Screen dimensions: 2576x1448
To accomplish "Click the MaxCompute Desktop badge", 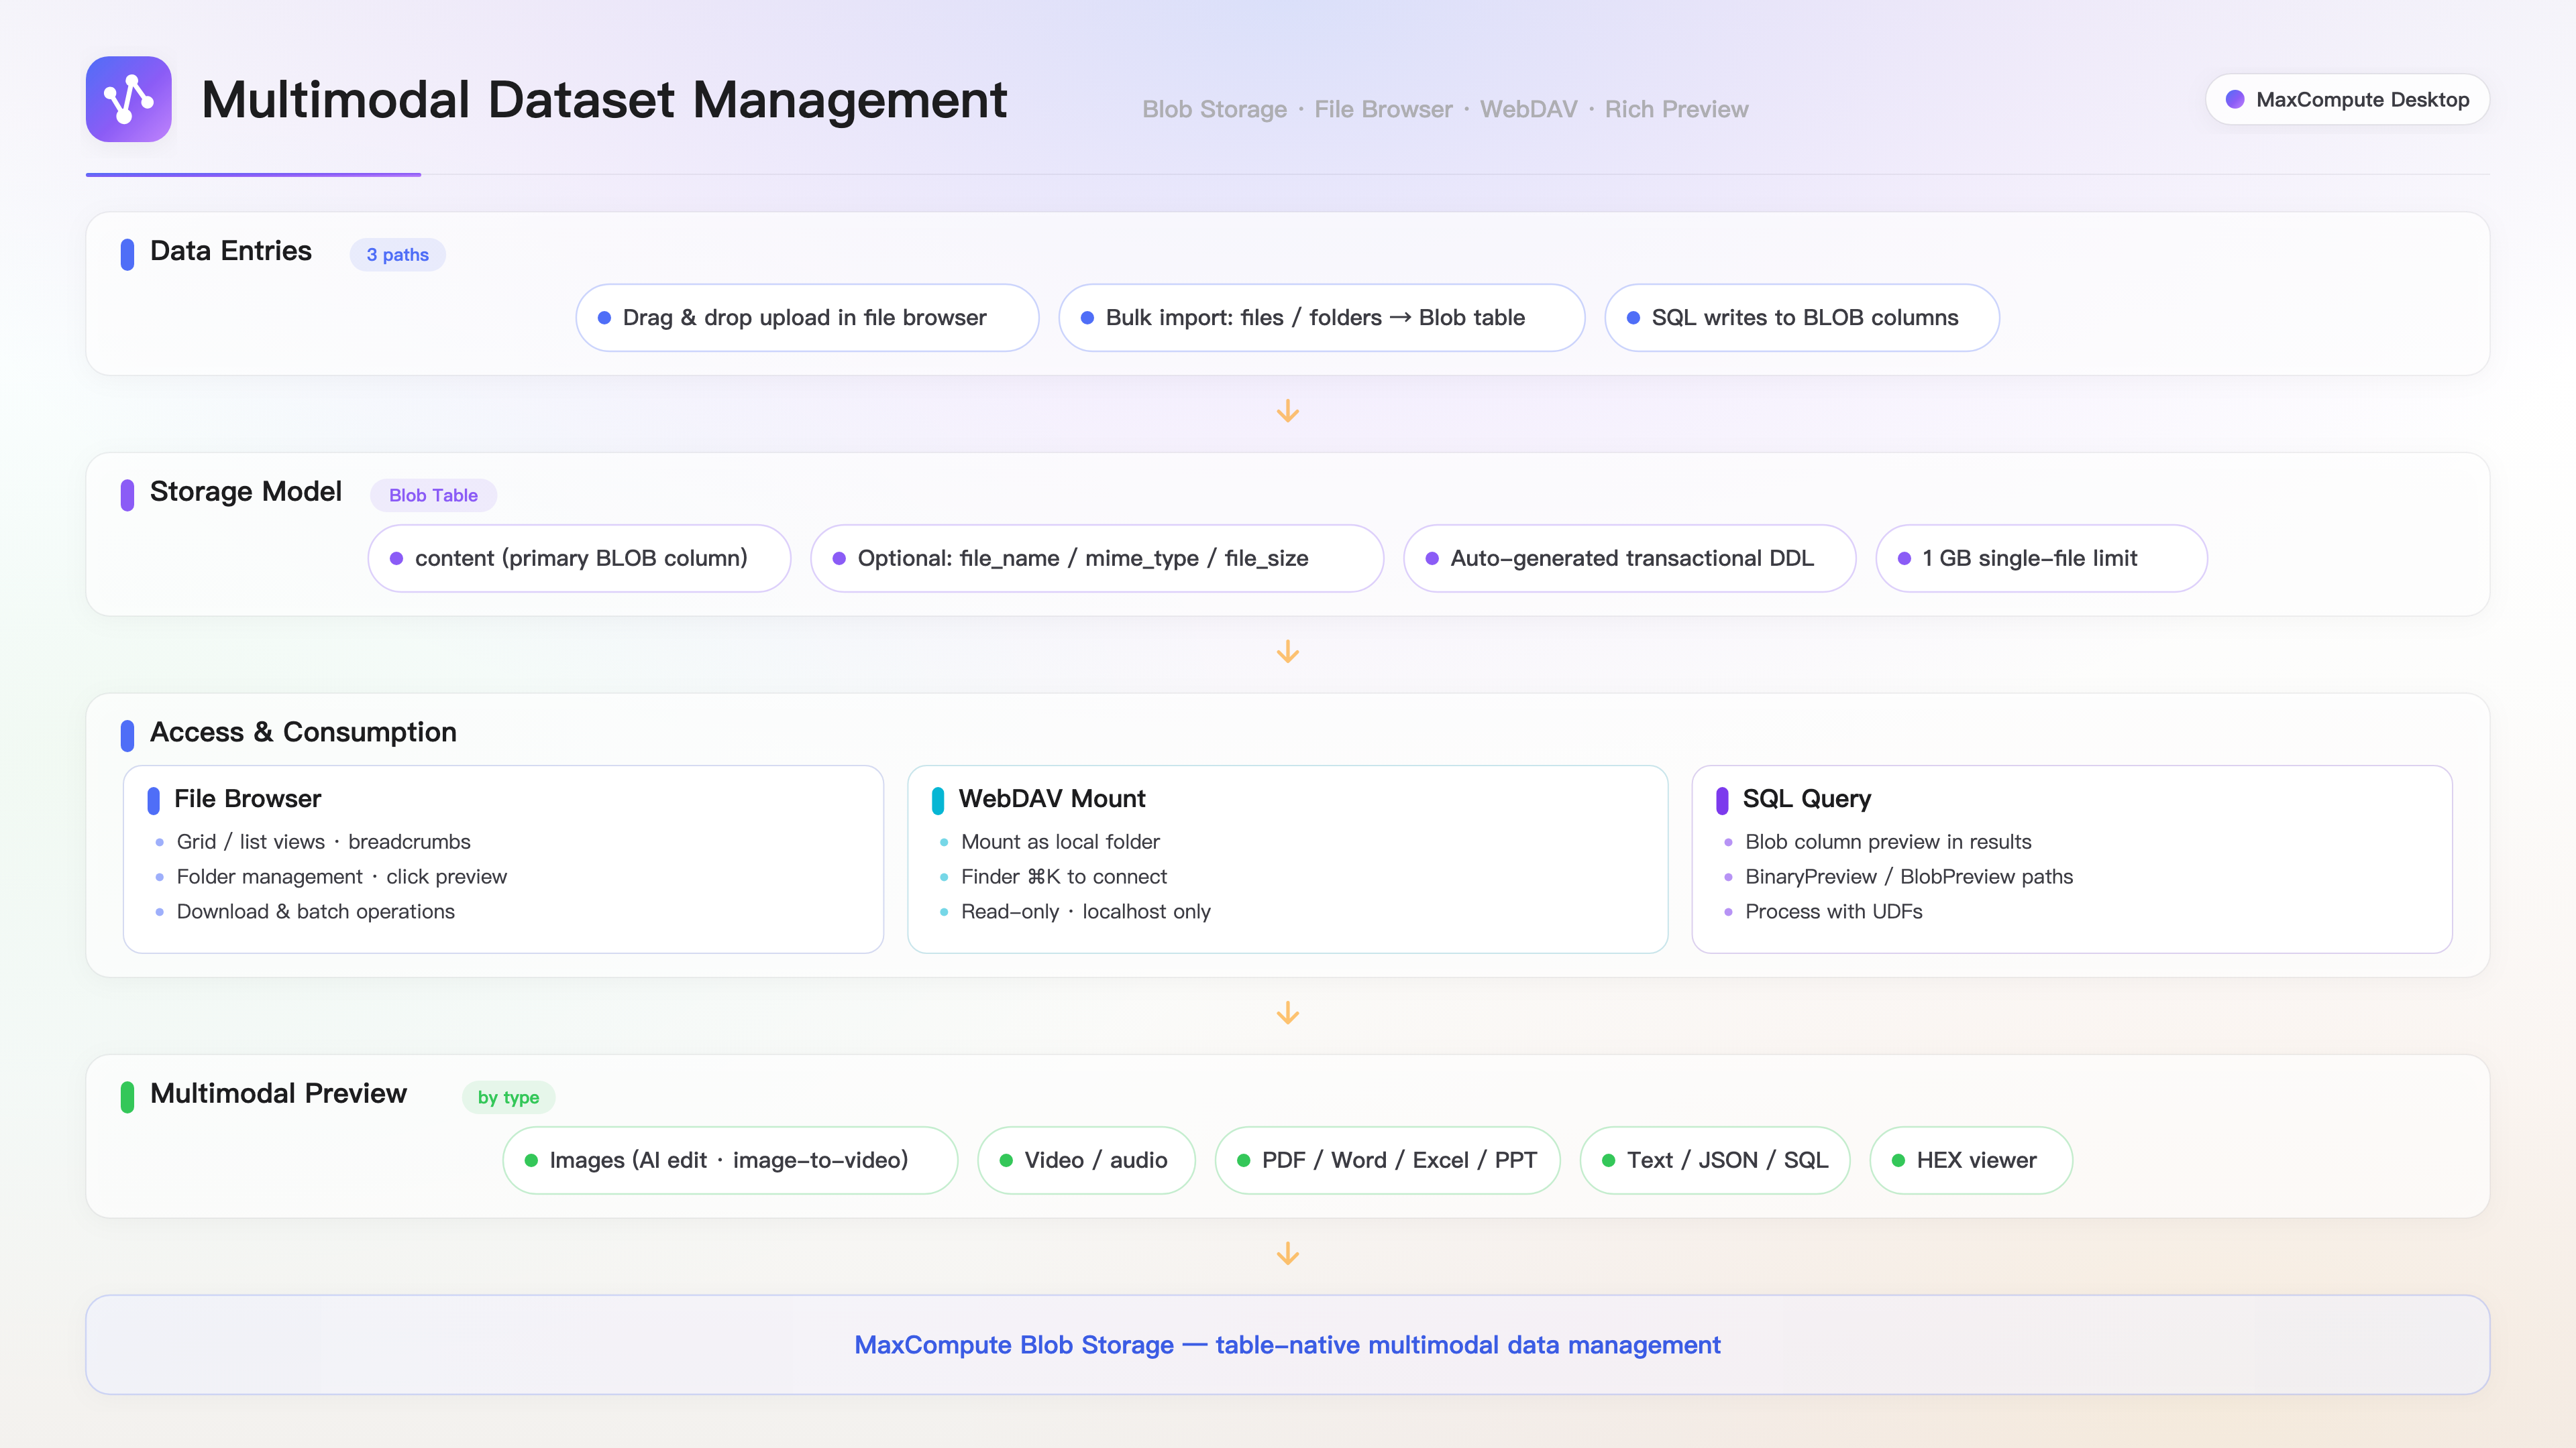I will coord(2347,99).
